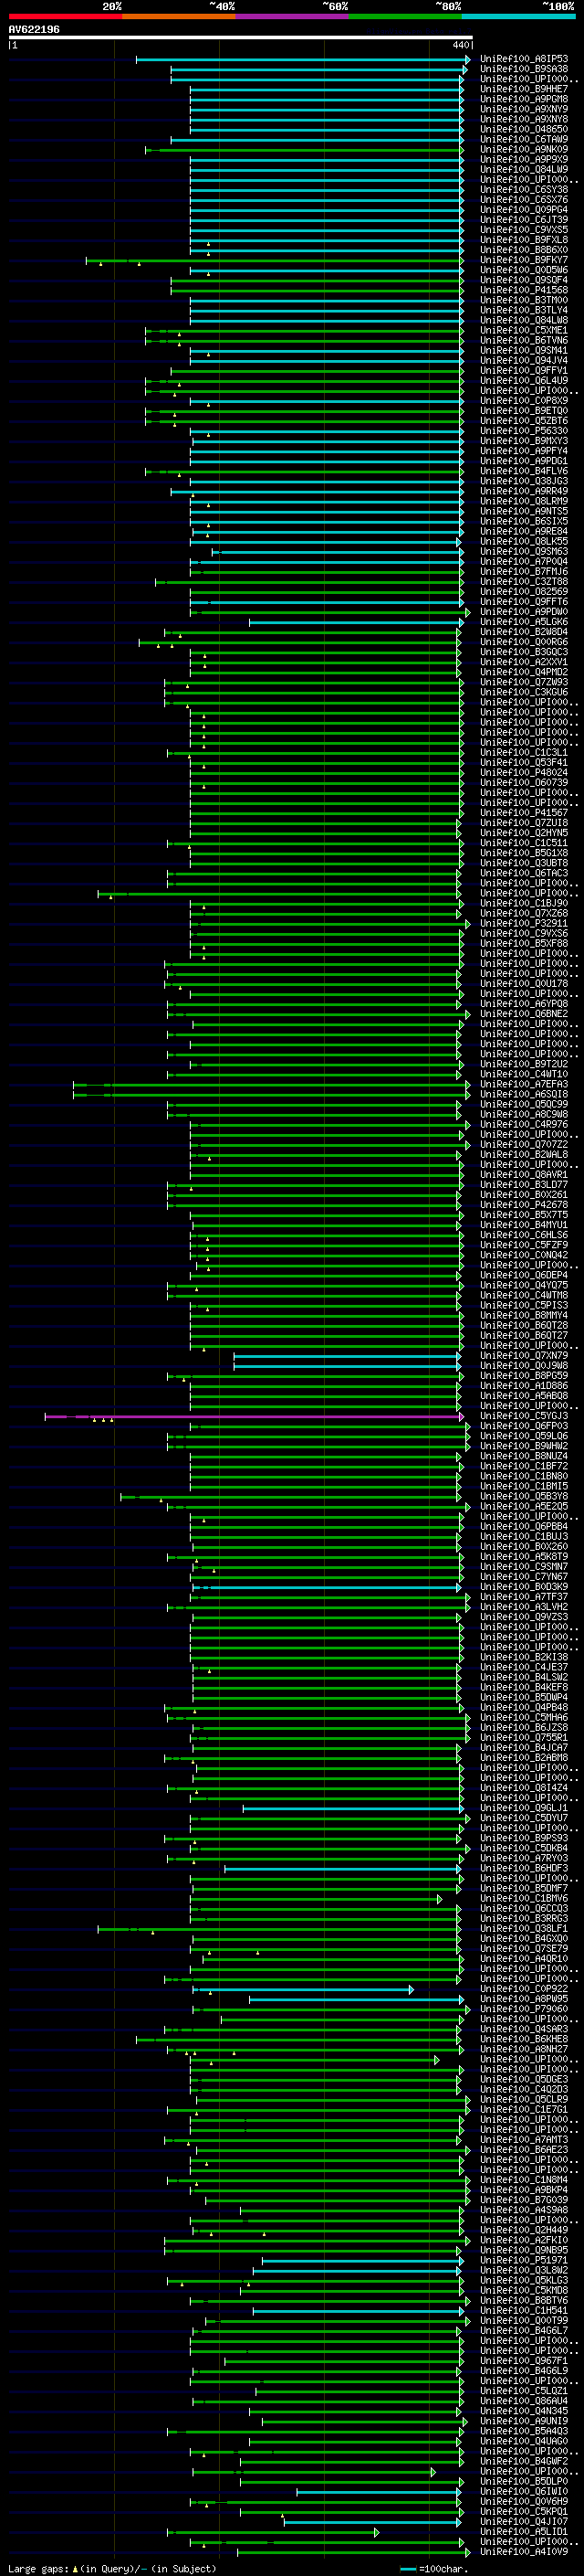Select hit label UniRef100_Q0D5W6
The image size is (584, 2576).
click(x=524, y=271)
